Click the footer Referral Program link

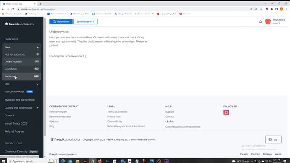[x=58, y=112]
